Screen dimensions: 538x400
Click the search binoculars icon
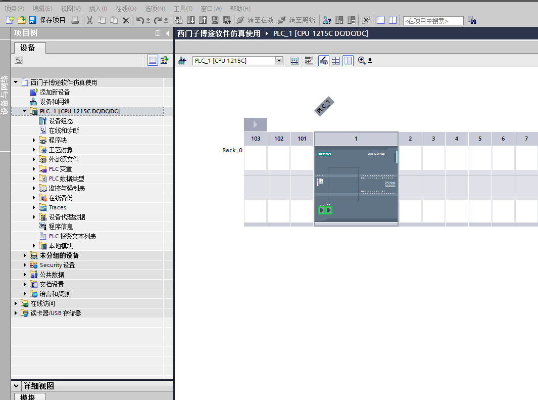(472, 20)
